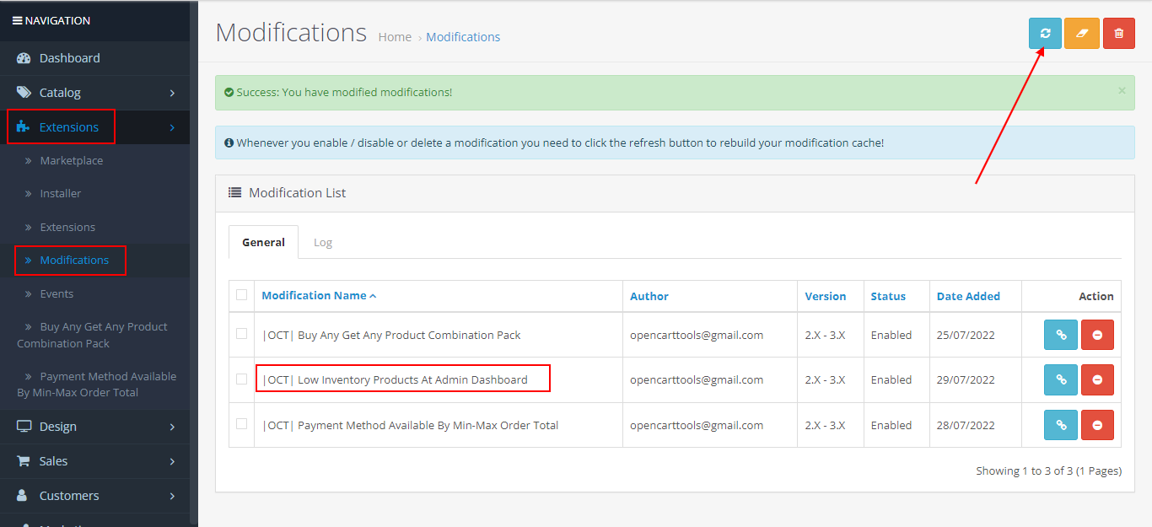1152x527 pixels.
Task: Disable the Payment Method Available modification
Action: 1097,424
